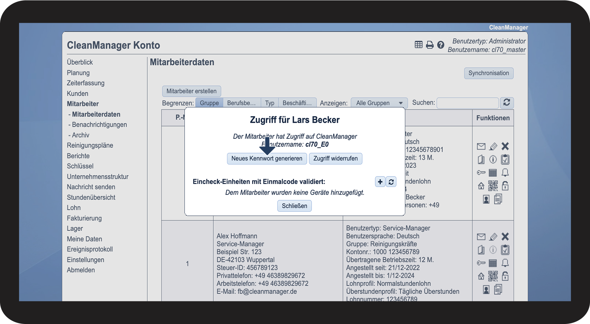
Task: Click Zugriff widerrufen button
Action: click(x=336, y=158)
